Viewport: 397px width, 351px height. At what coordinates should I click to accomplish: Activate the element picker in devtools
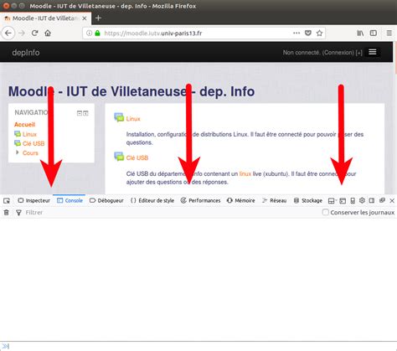(7, 201)
